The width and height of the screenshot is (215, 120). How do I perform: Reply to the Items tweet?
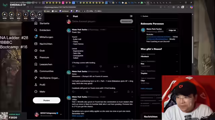[x=74, y=92]
